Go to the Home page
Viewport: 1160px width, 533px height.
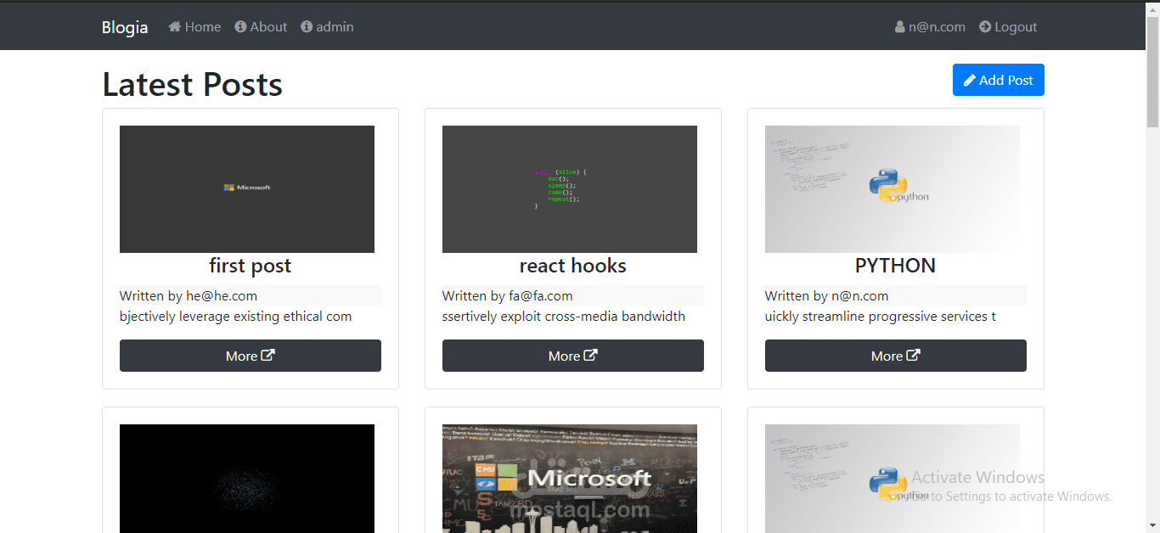pyautogui.click(x=194, y=26)
